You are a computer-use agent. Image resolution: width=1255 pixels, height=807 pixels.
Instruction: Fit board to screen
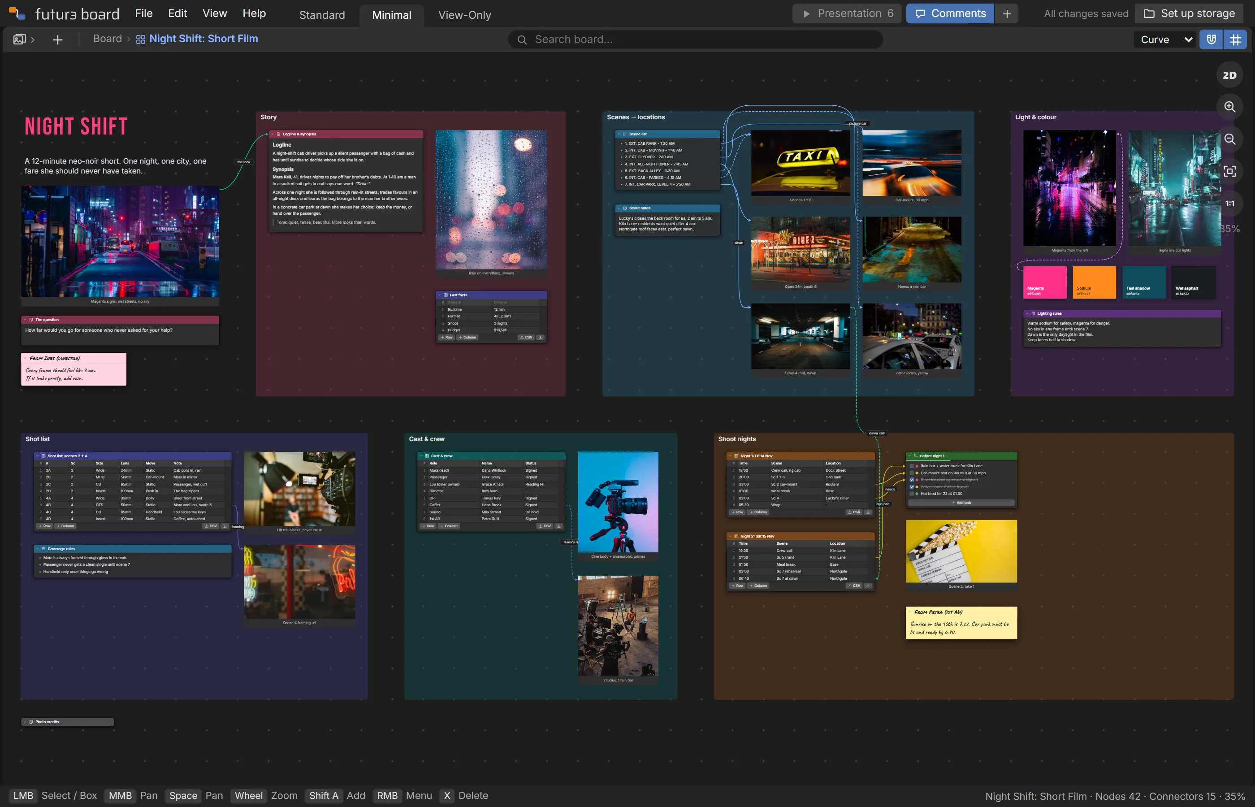click(1229, 171)
